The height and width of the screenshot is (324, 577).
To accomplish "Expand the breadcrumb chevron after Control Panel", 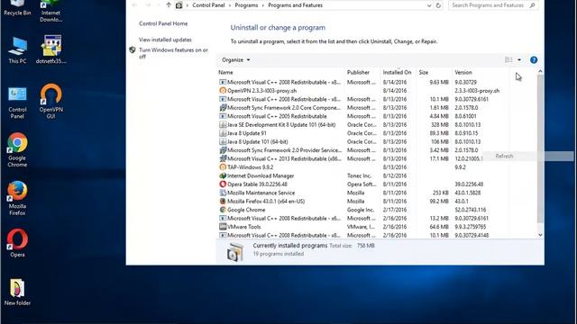I will (230, 5).
